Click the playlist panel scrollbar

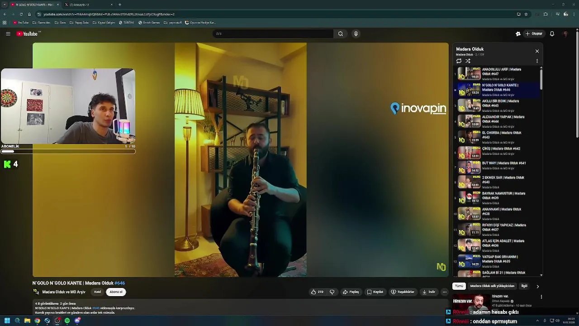[x=541, y=79]
